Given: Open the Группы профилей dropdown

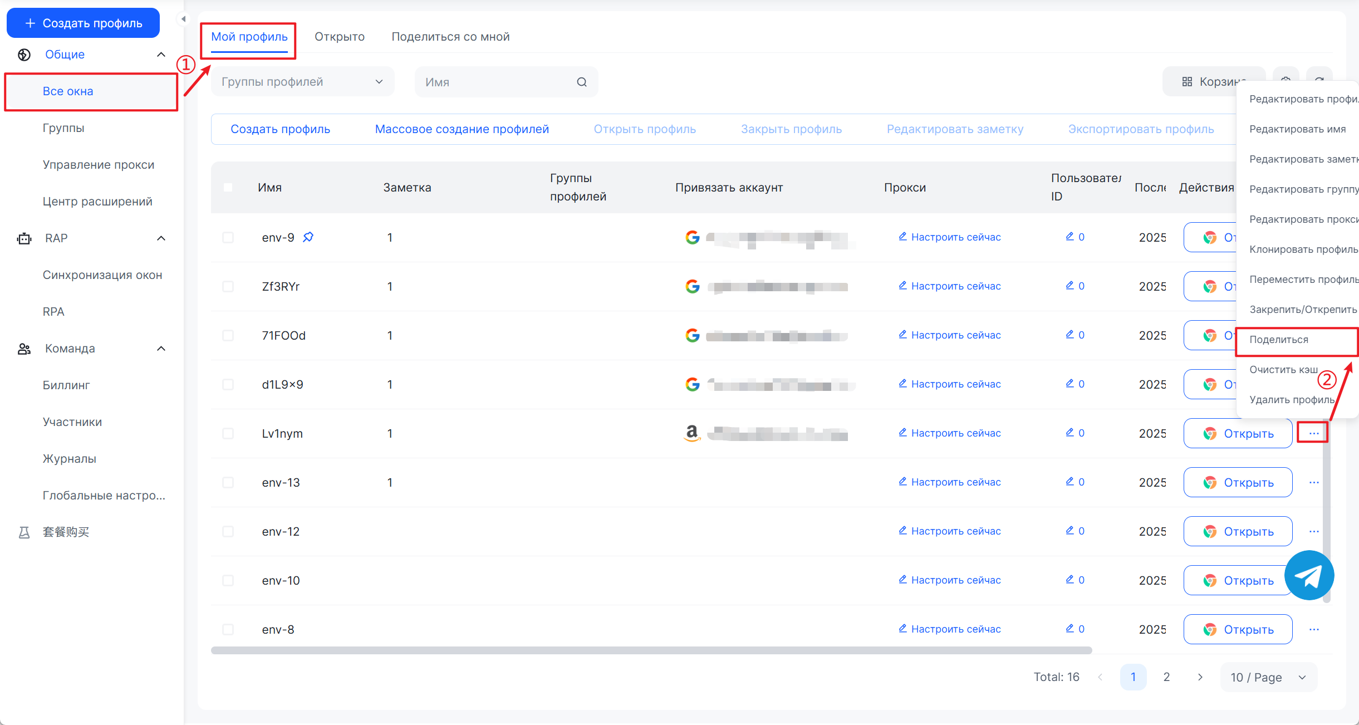Looking at the screenshot, I should coord(302,82).
